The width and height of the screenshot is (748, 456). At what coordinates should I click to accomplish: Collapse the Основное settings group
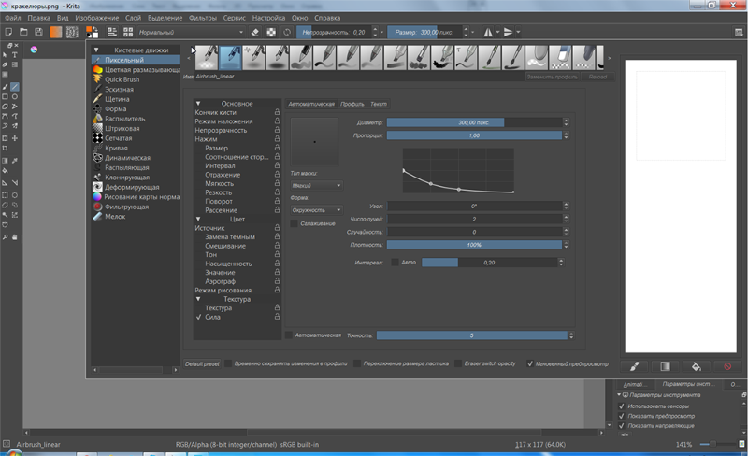(x=198, y=104)
